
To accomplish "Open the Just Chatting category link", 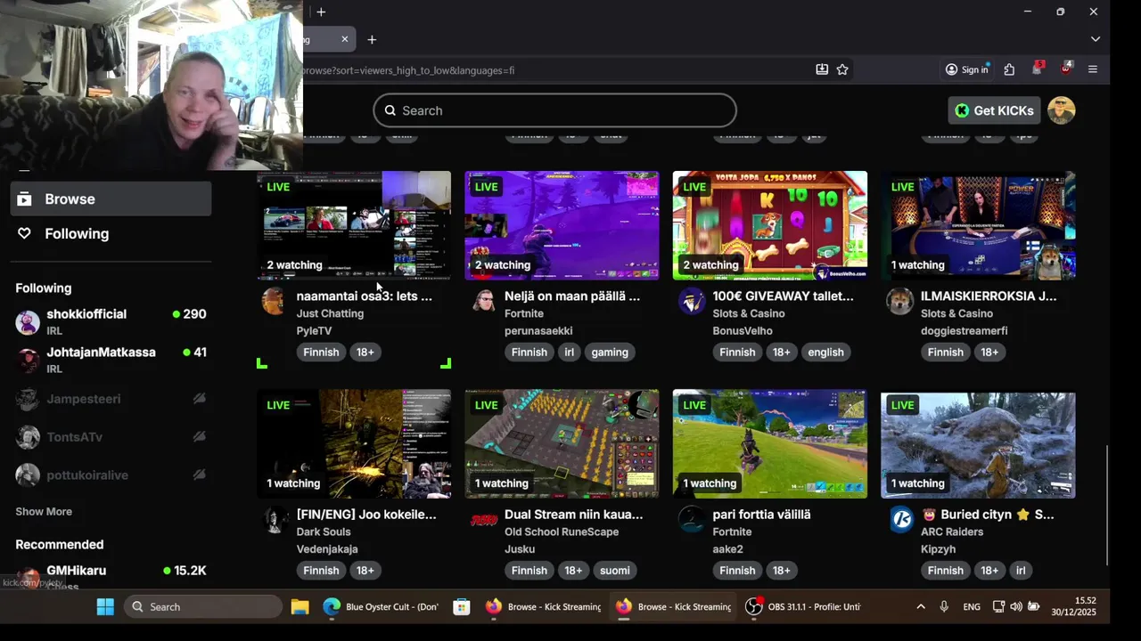I will [330, 313].
